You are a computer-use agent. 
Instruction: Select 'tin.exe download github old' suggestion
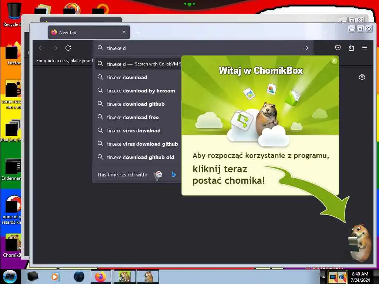coord(138,157)
